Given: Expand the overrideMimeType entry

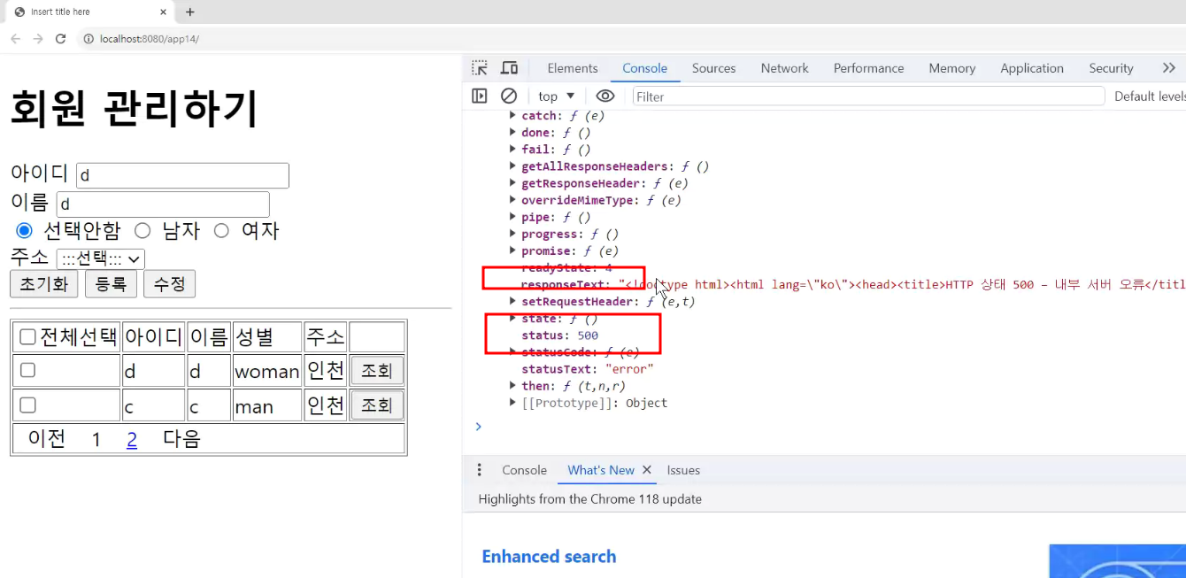Looking at the screenshot, I should [x=512, y=200].
